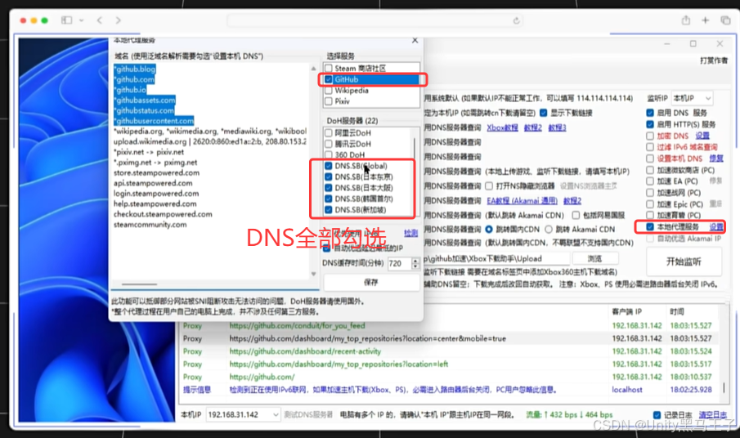Increase the DNS cache time stepper

(415, 261)
